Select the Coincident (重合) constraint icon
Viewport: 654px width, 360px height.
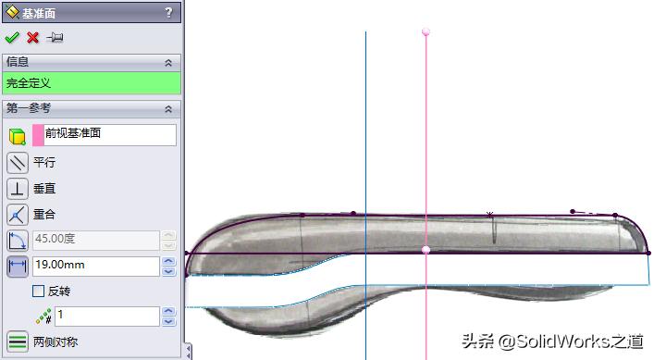[18, 215]
